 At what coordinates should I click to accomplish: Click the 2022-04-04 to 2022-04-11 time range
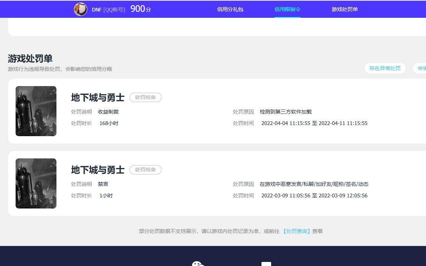click(x=314, y=123)
